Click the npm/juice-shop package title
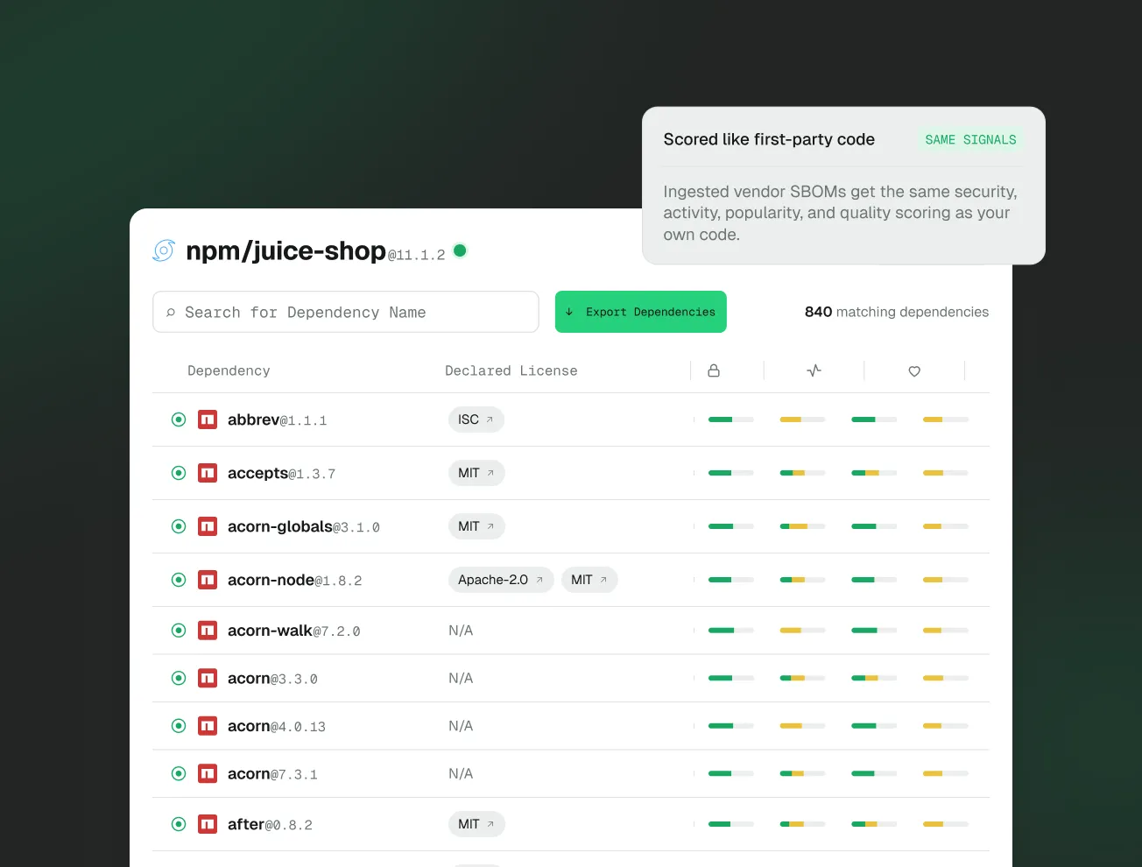The image size is (1142, 867). (x=286, y=251)
